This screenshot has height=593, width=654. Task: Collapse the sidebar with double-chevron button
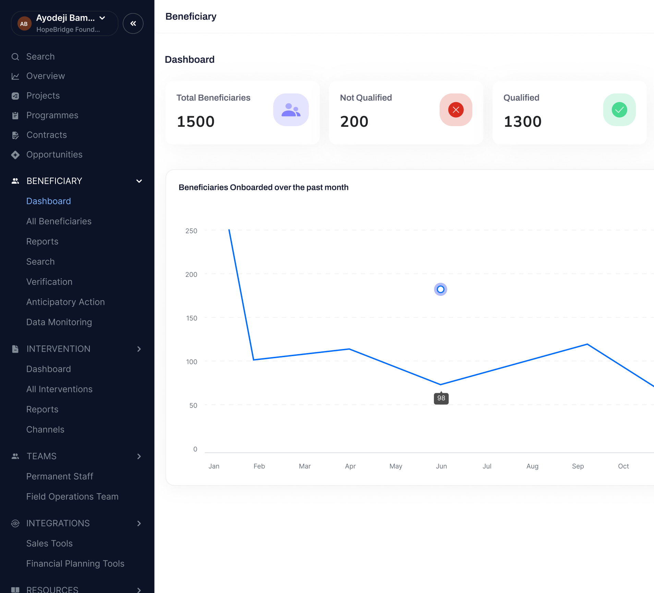tap(133, 23)
